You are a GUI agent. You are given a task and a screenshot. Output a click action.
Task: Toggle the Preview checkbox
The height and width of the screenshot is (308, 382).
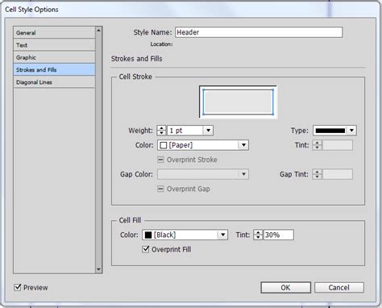coord(18,287)
